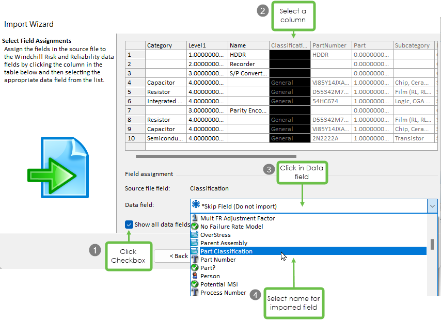Select the Name column header

coord(248,45)
